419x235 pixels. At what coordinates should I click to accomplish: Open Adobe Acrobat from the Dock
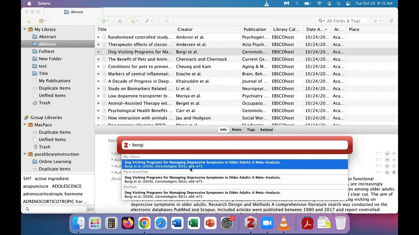[307, 223]
